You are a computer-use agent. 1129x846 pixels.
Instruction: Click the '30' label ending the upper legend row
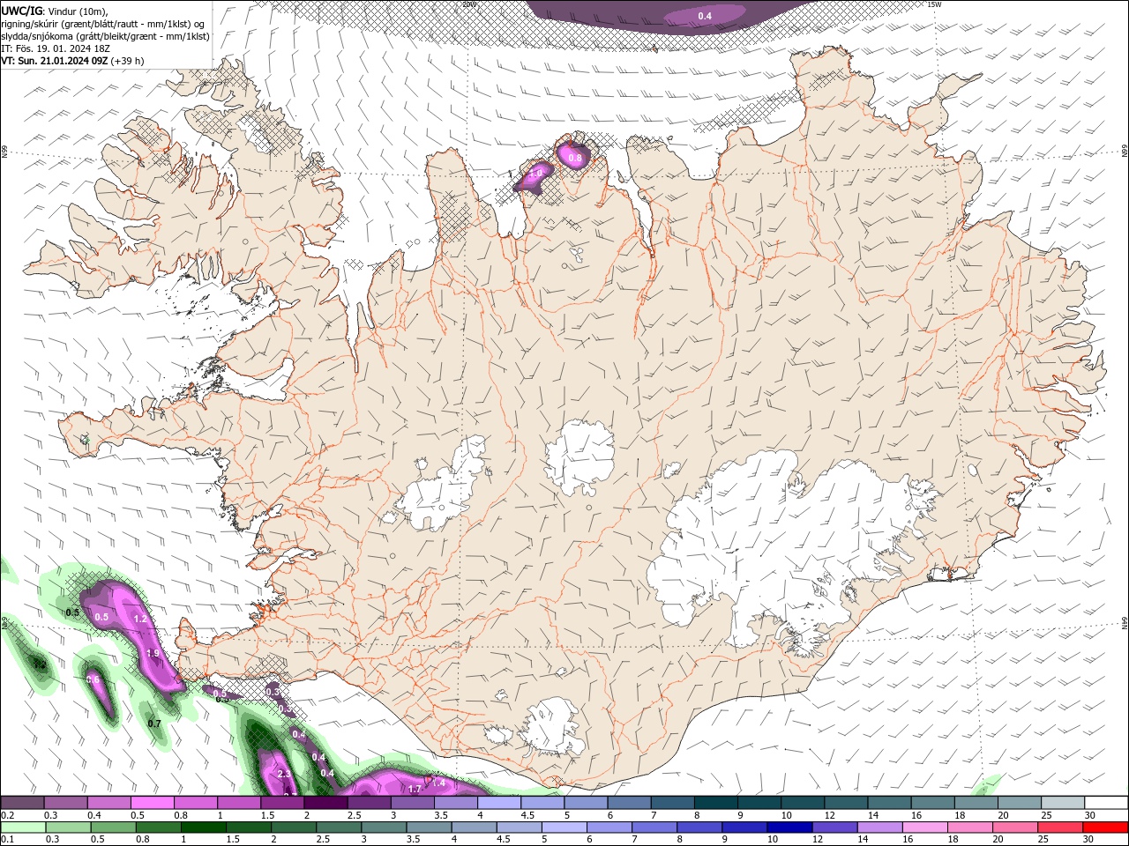[x=1090, y=815]
